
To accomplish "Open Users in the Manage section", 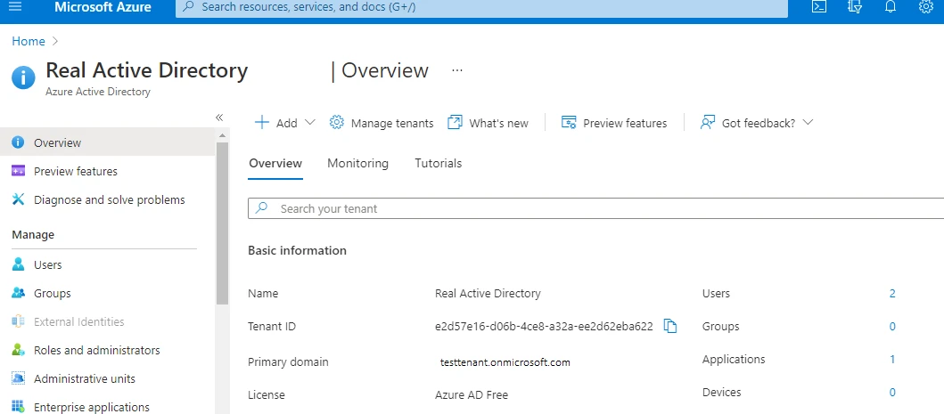I will 107,264.
